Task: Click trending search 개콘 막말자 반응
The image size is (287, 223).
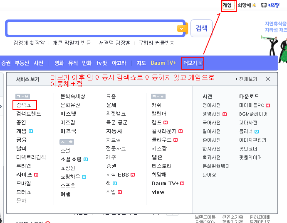Action: tap(72, 43)
